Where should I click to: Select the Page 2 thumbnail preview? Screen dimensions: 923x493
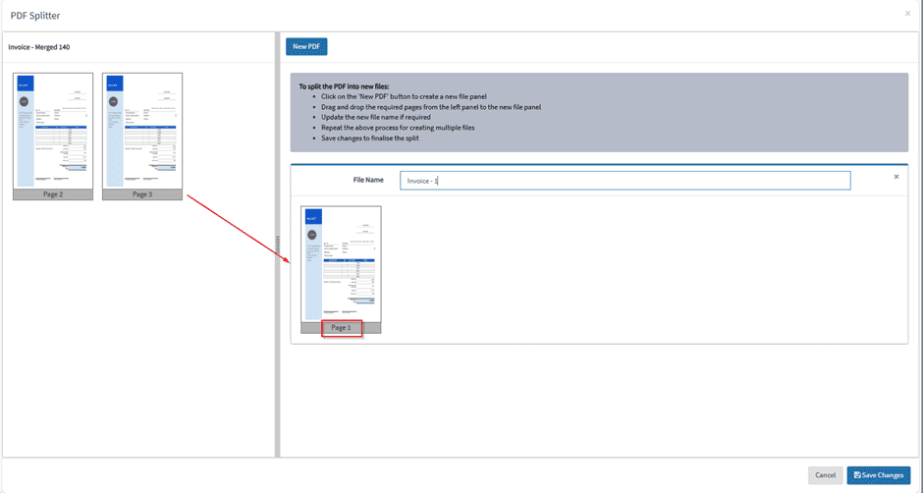[x=53, y=131]
